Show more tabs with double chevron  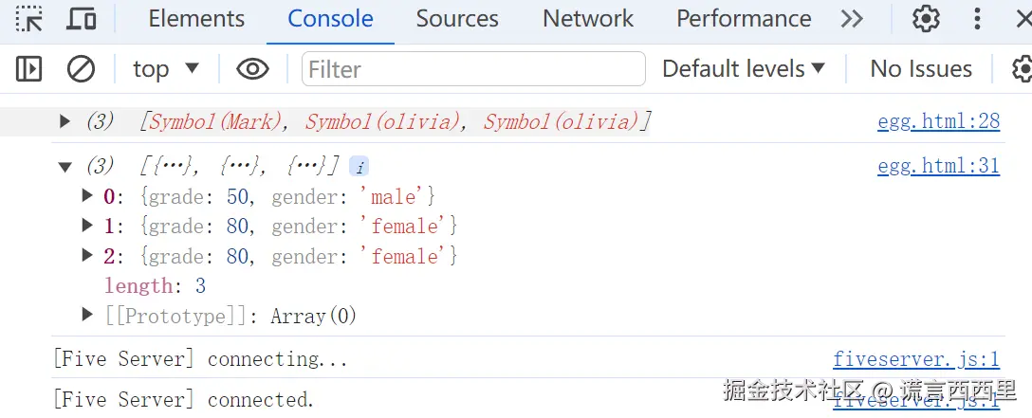(x=852, y=18)
